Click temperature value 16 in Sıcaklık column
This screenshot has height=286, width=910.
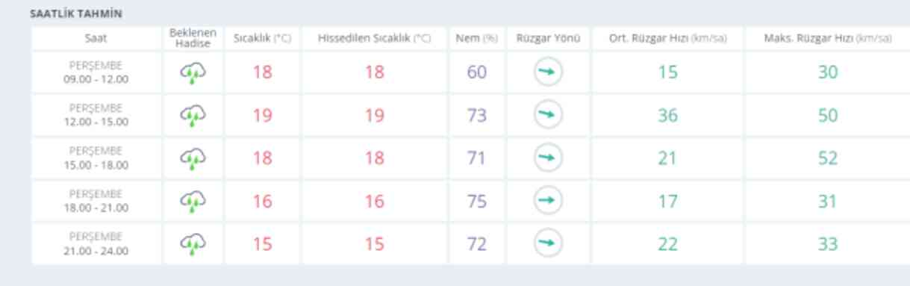(262, 202)
